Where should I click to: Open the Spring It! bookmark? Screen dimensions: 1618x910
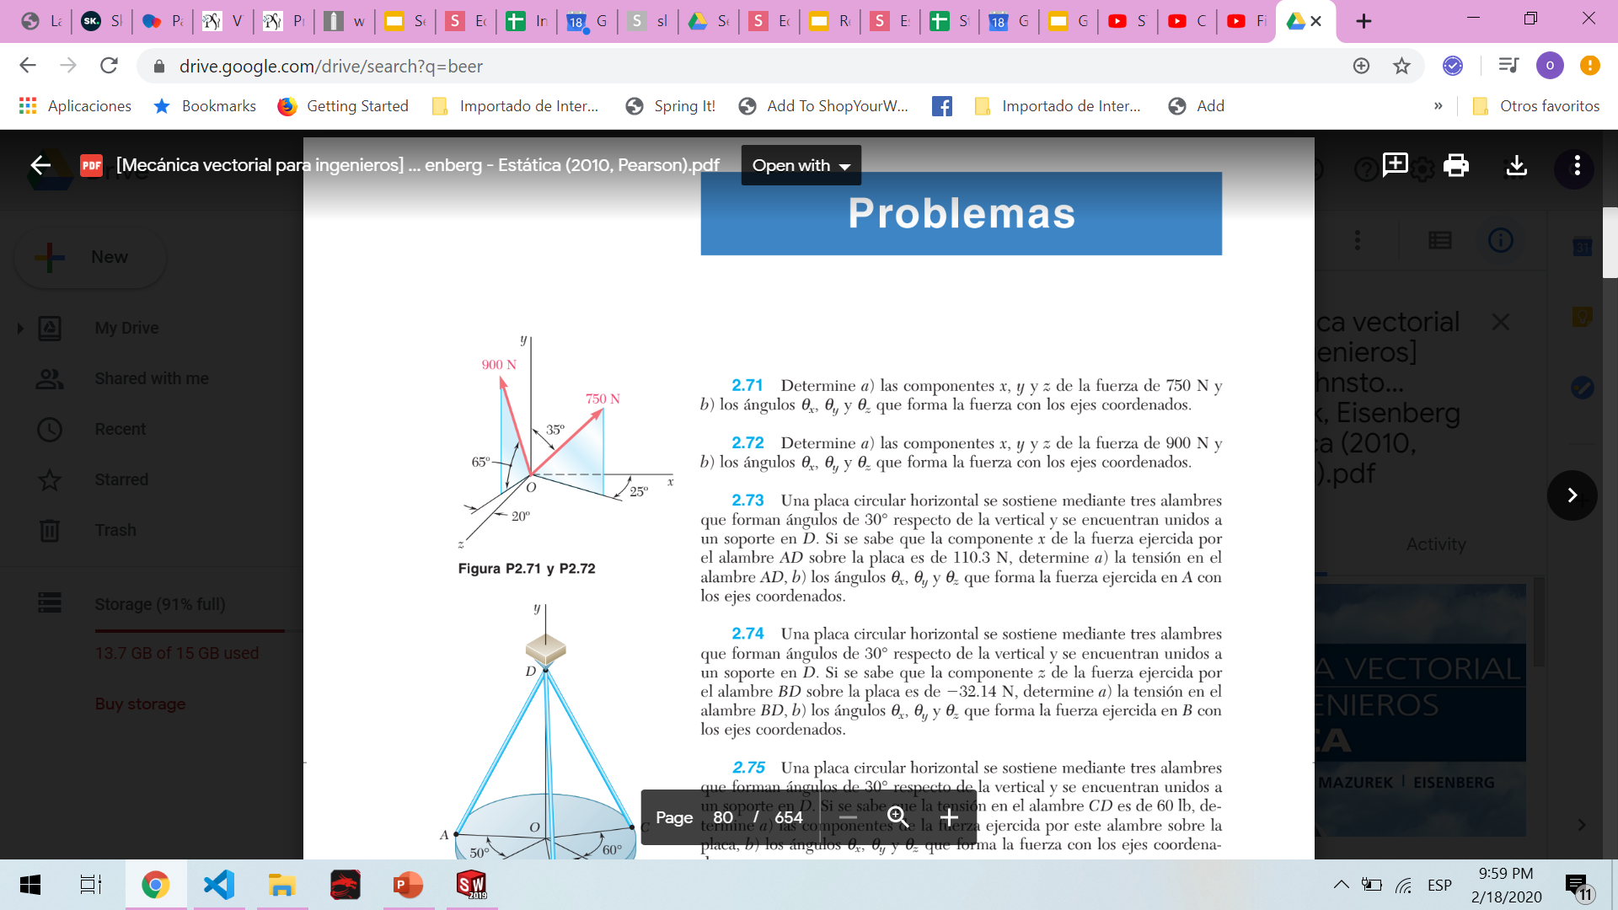(x=671, y=106)
